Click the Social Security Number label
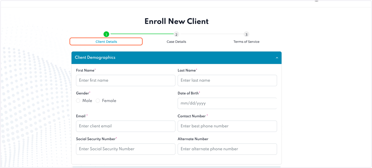The width and height of the screenshot is (372, 168). 96,139
